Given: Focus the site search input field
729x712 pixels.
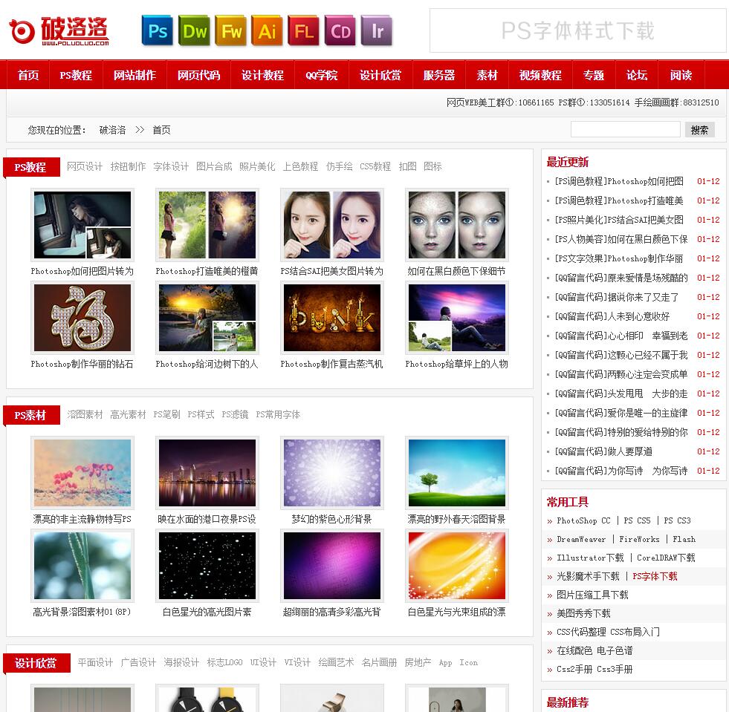Looking at the screenshot, I should [x=625, y=130].
